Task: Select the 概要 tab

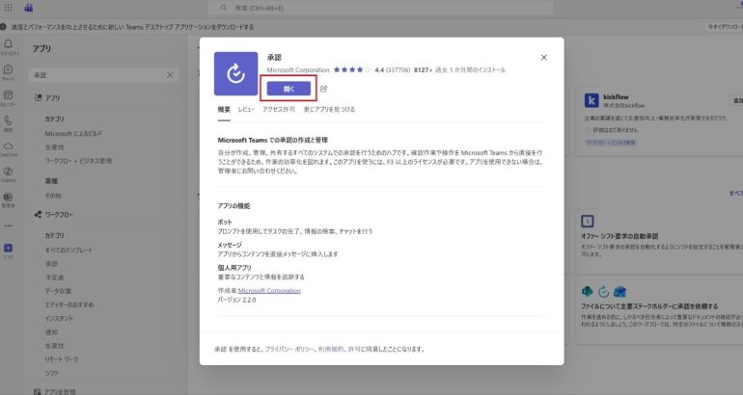Action: (x=224, y=110)
